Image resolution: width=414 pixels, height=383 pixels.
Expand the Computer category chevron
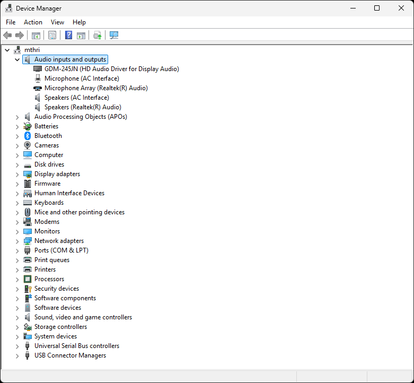[17, 155]
